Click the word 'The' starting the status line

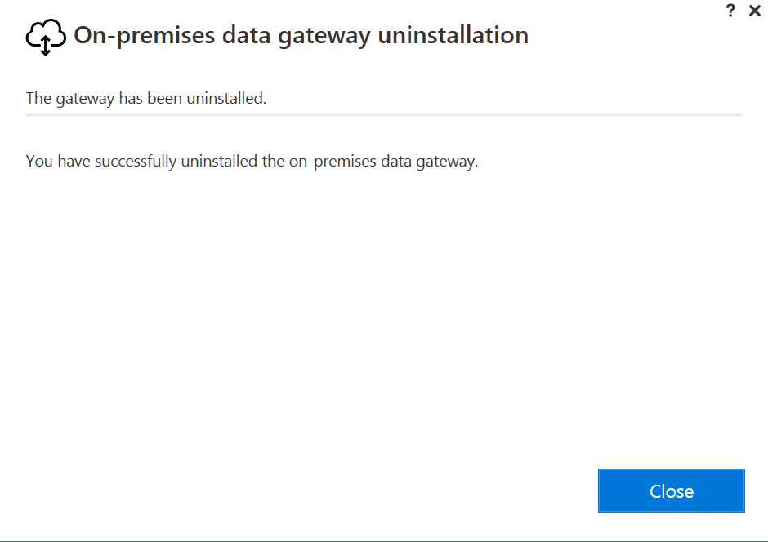pyautogui.click(x=38, y=98)
